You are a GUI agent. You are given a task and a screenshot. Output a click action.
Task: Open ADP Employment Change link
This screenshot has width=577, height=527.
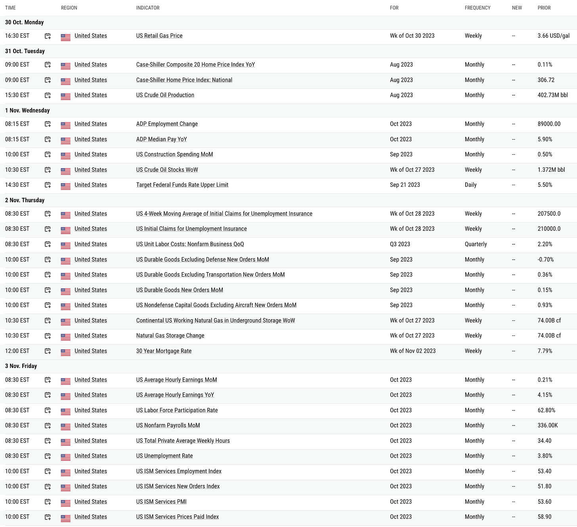click(x=167, y=124)
